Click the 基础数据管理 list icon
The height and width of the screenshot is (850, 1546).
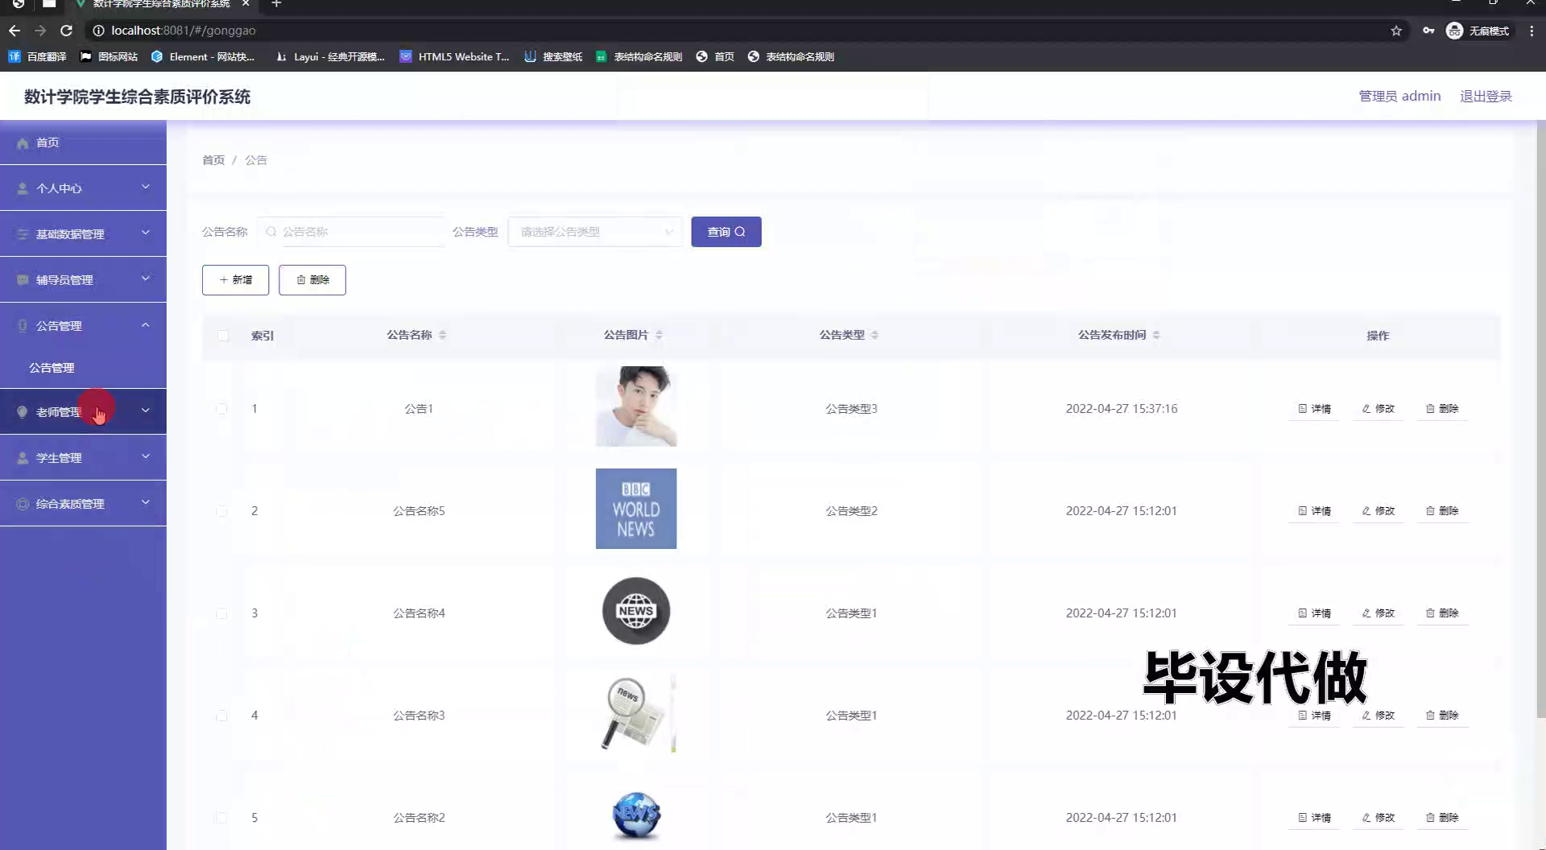tap(23, 234)
